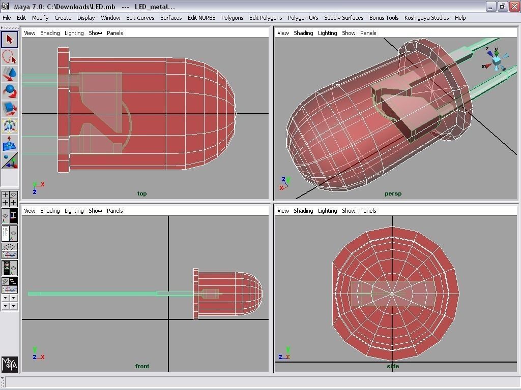Open the Help menu

[460, 18]
